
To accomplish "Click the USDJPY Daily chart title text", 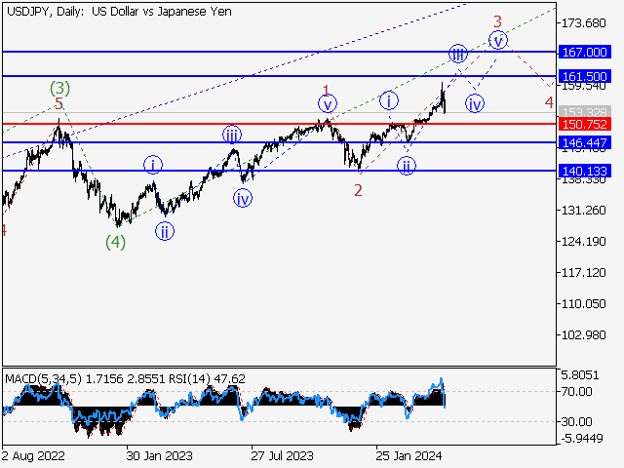I will tap(119, 12).
